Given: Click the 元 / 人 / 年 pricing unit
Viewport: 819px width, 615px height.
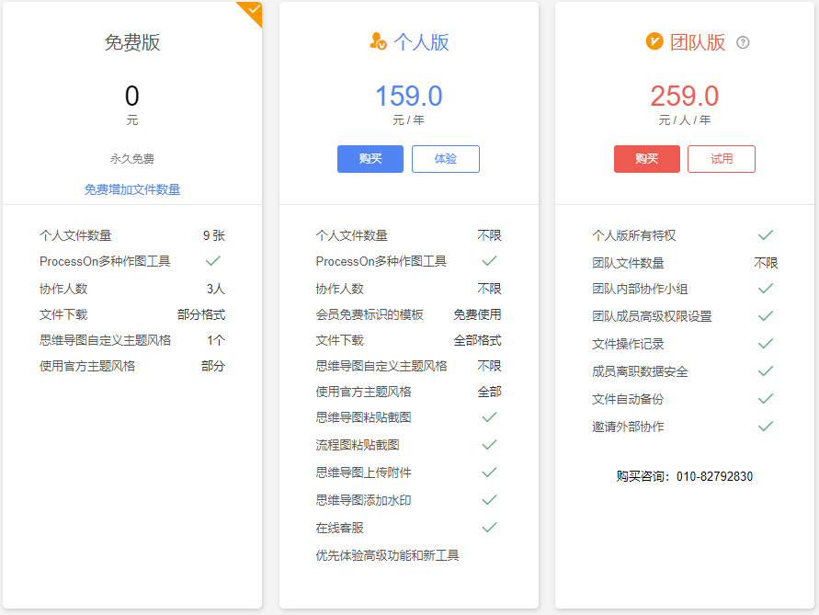Looking at the screenshot, I should (x=685, y=120).
